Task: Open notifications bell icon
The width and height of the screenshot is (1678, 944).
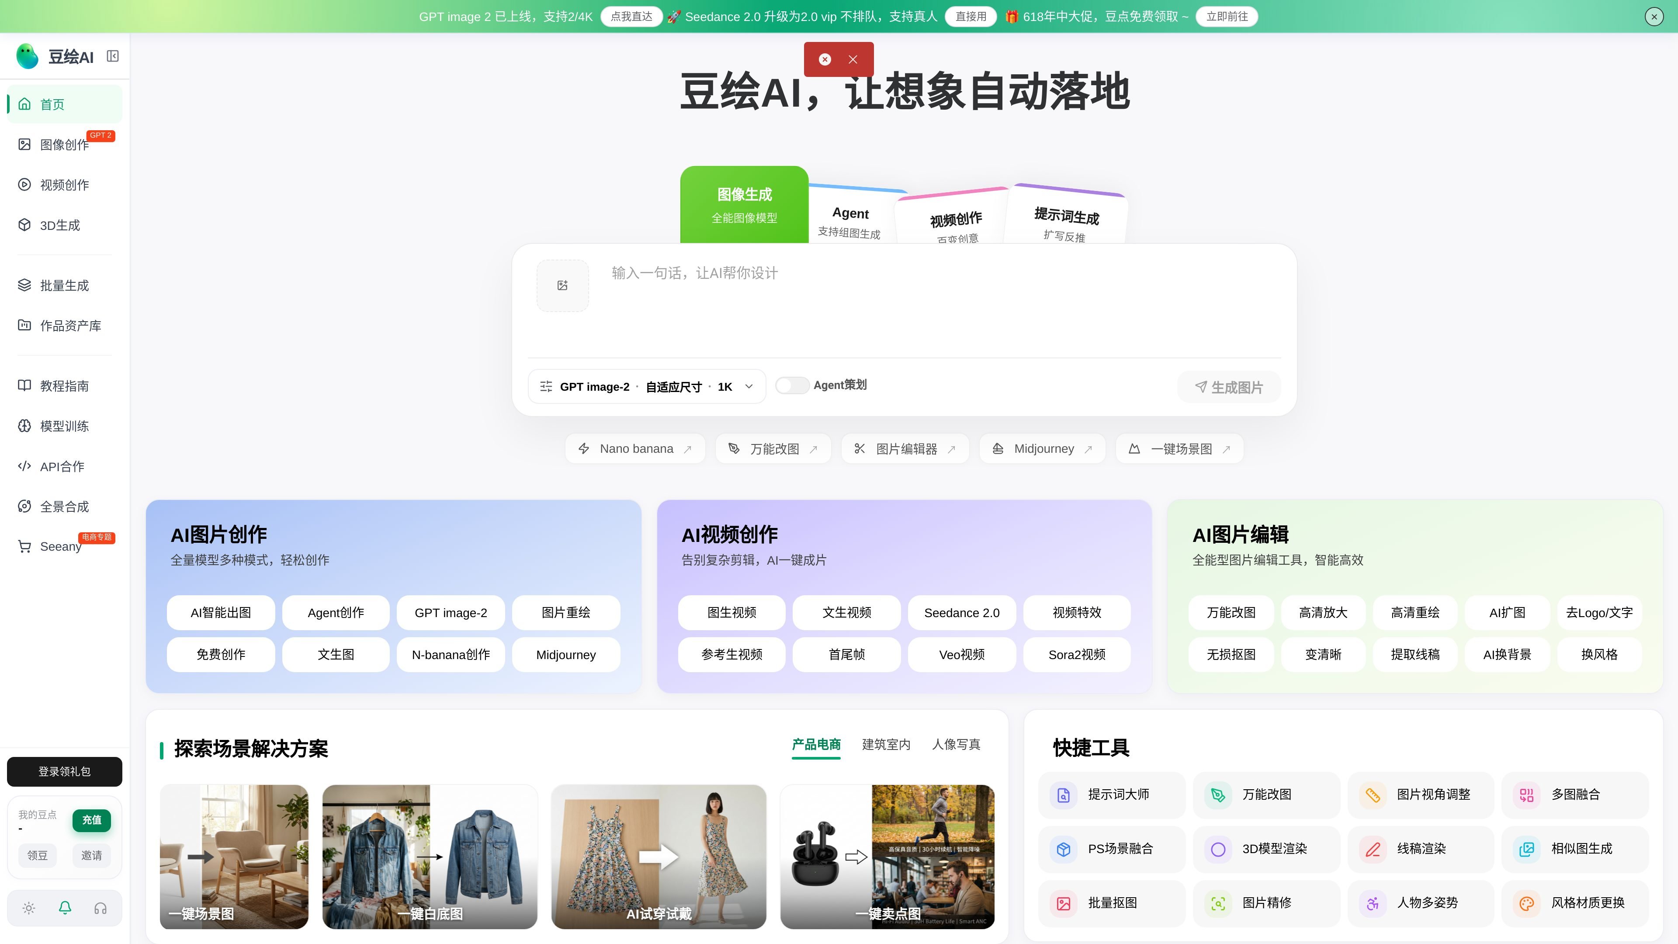Action: point(65,908)
